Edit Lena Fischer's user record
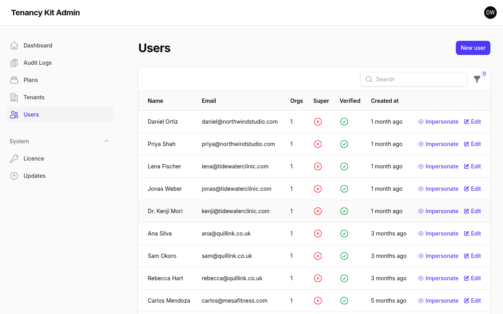This screenshot has width=503, height=314. (472, 166)
